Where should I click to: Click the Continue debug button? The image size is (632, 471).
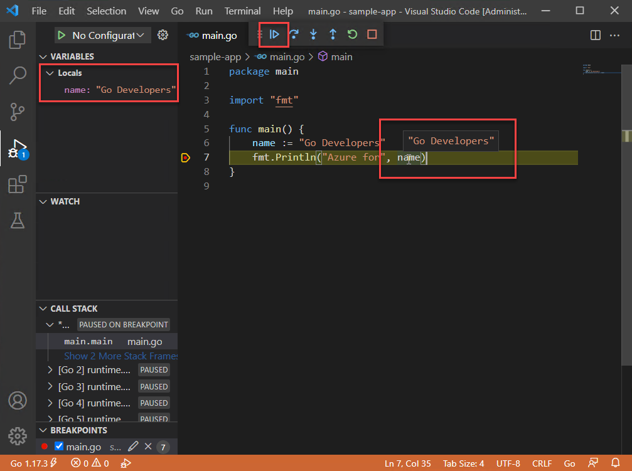pyautogui.click(x=274, y=34)
